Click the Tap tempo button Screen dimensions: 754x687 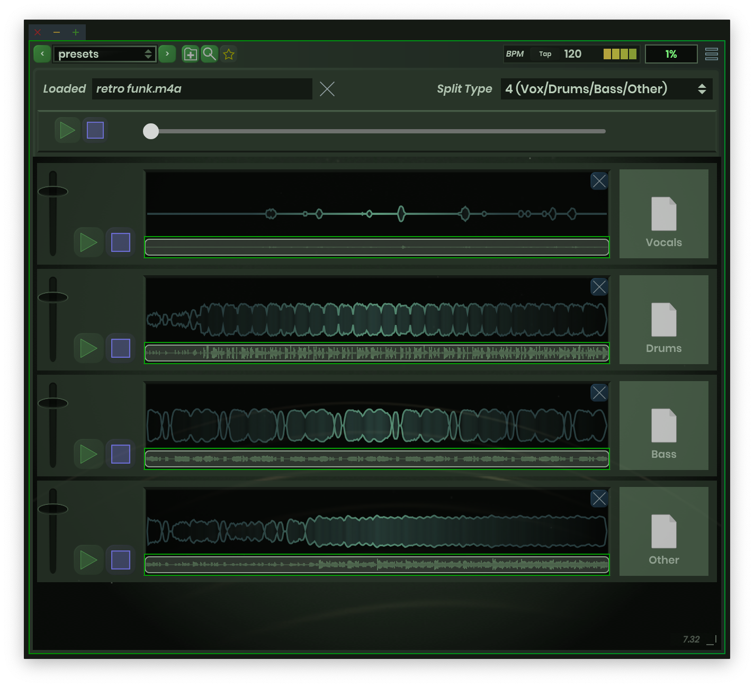(545, 54)
